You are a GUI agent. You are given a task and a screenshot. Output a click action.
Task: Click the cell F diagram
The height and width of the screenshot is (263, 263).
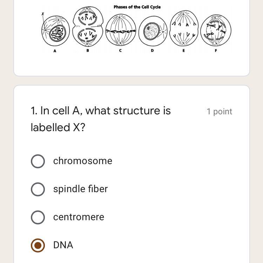pos(216,31)
